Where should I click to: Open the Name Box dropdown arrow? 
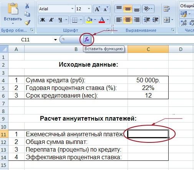(x=55, y=40)
